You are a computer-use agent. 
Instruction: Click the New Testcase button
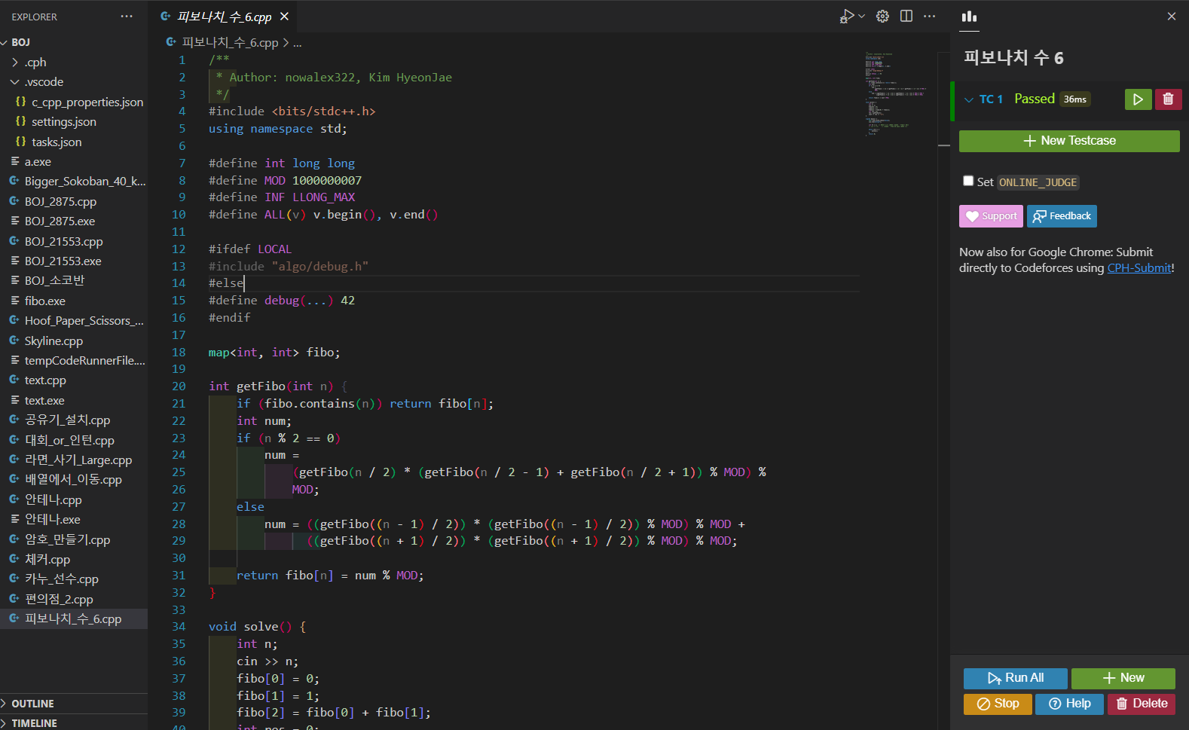point(1069,141)
